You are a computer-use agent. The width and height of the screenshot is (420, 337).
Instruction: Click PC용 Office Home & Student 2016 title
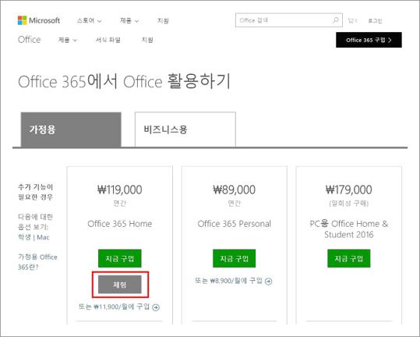click(x=349, y=229)
